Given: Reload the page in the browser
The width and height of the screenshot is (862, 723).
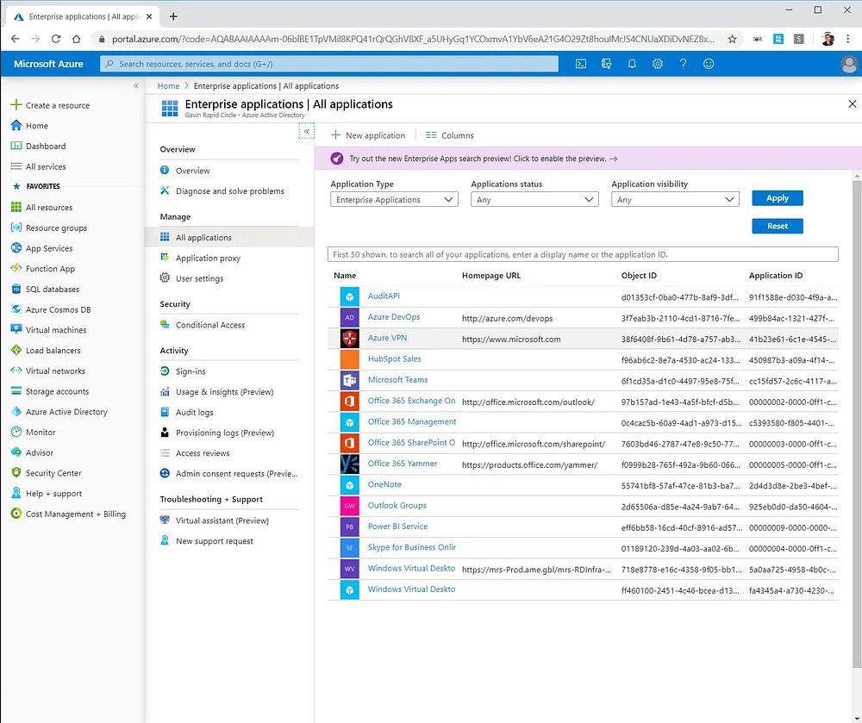Looking at the screenshot, I should [x=55, y=39].
